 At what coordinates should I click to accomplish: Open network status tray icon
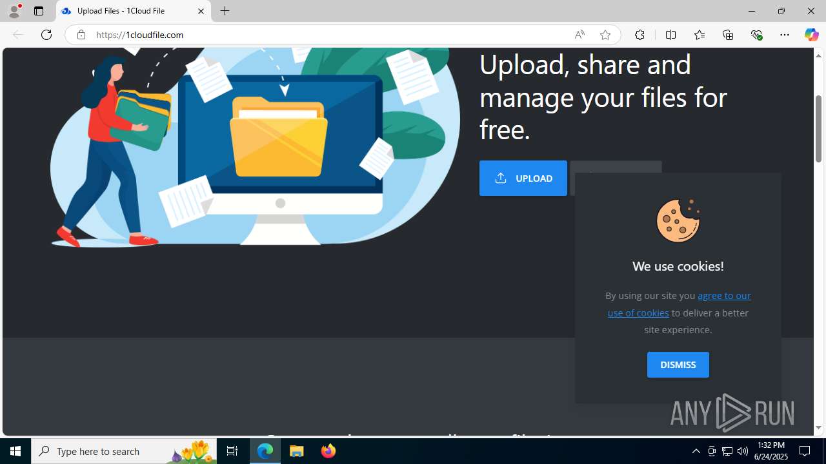tap(727, 451)
